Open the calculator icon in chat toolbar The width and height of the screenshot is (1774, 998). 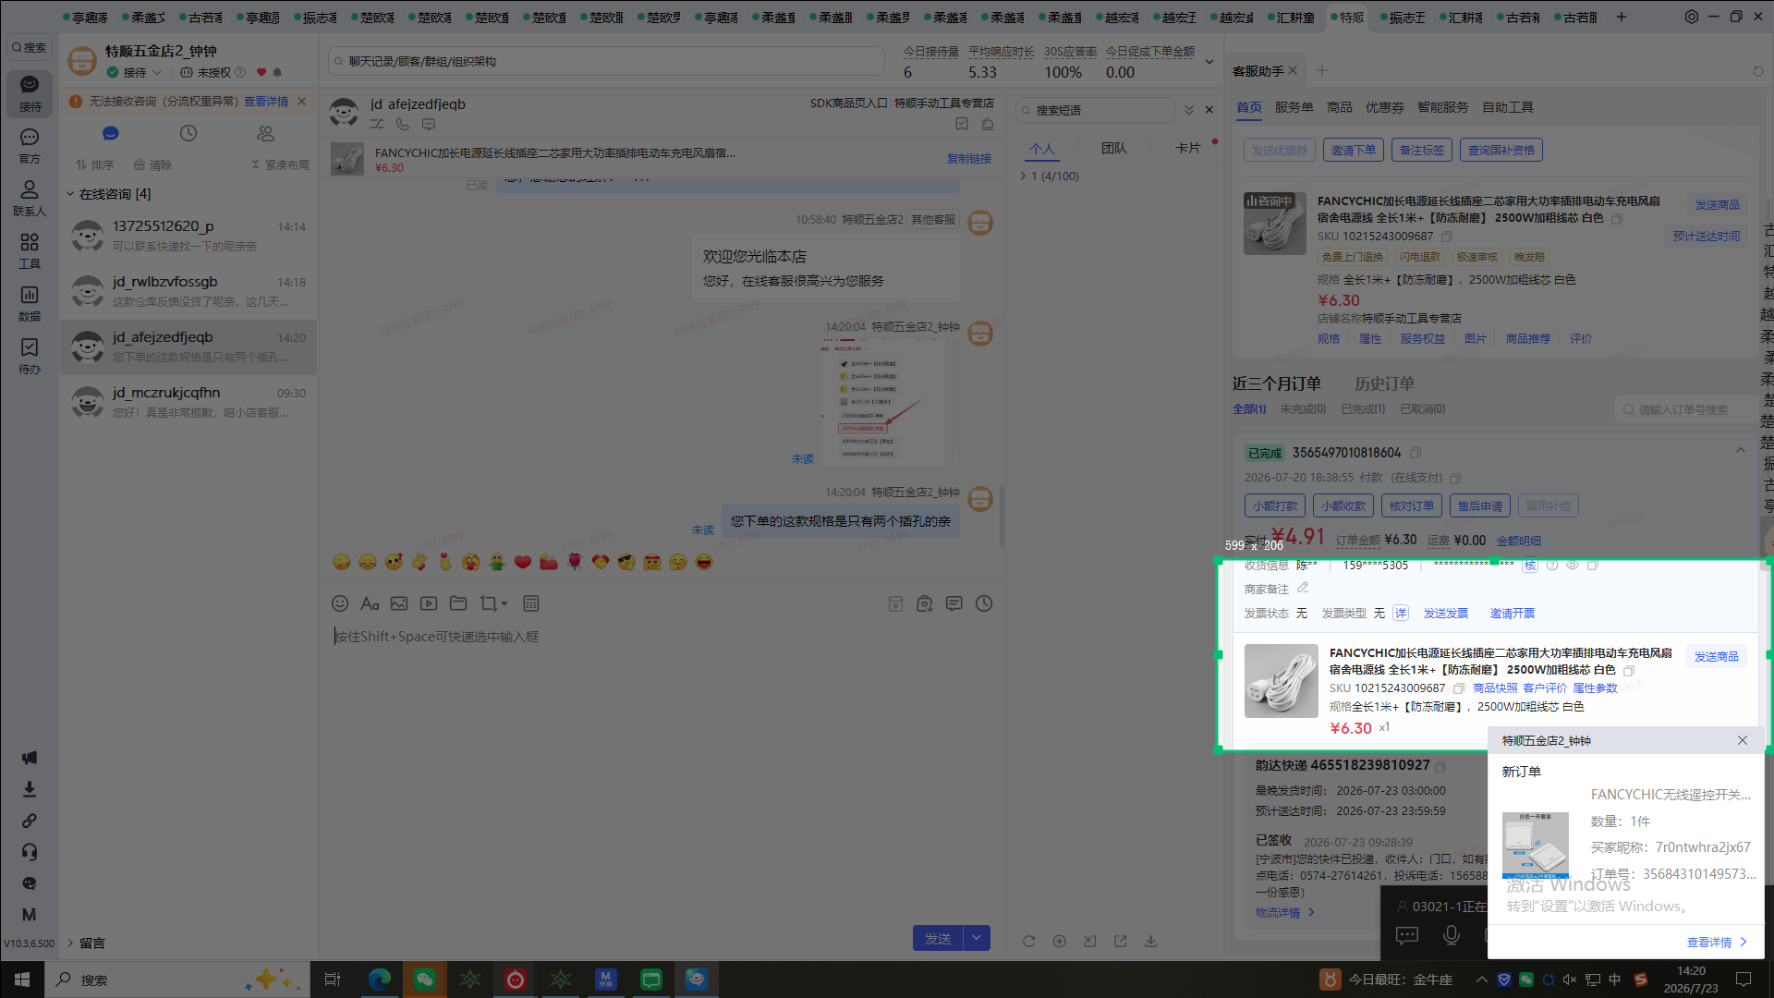tap(531, 603)
